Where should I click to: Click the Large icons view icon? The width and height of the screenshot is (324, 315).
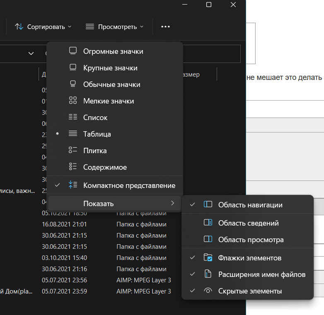click(x=73, y=67)
